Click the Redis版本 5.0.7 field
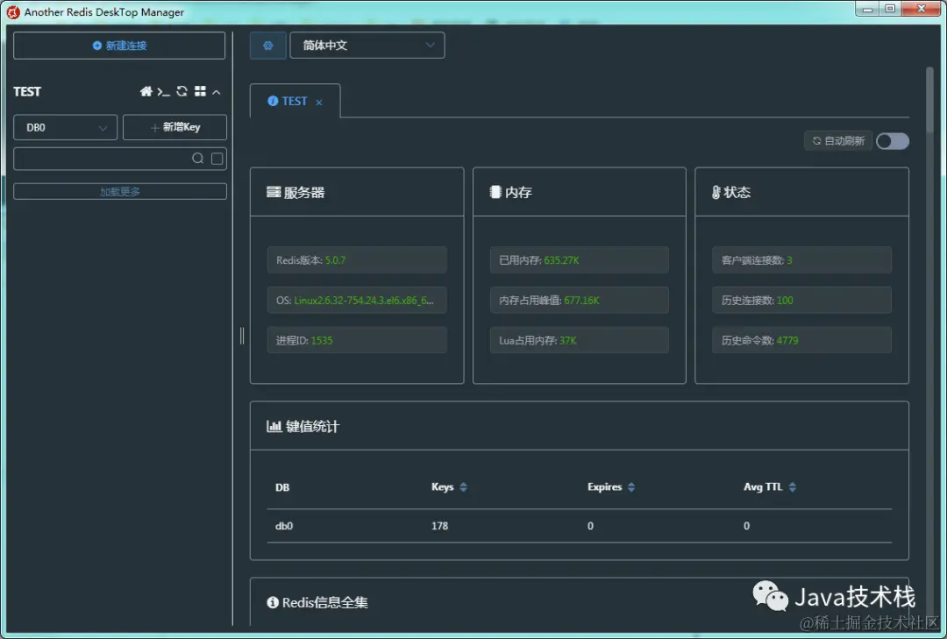The height and width of the screenshot is (639, 947). click(356, 260)
